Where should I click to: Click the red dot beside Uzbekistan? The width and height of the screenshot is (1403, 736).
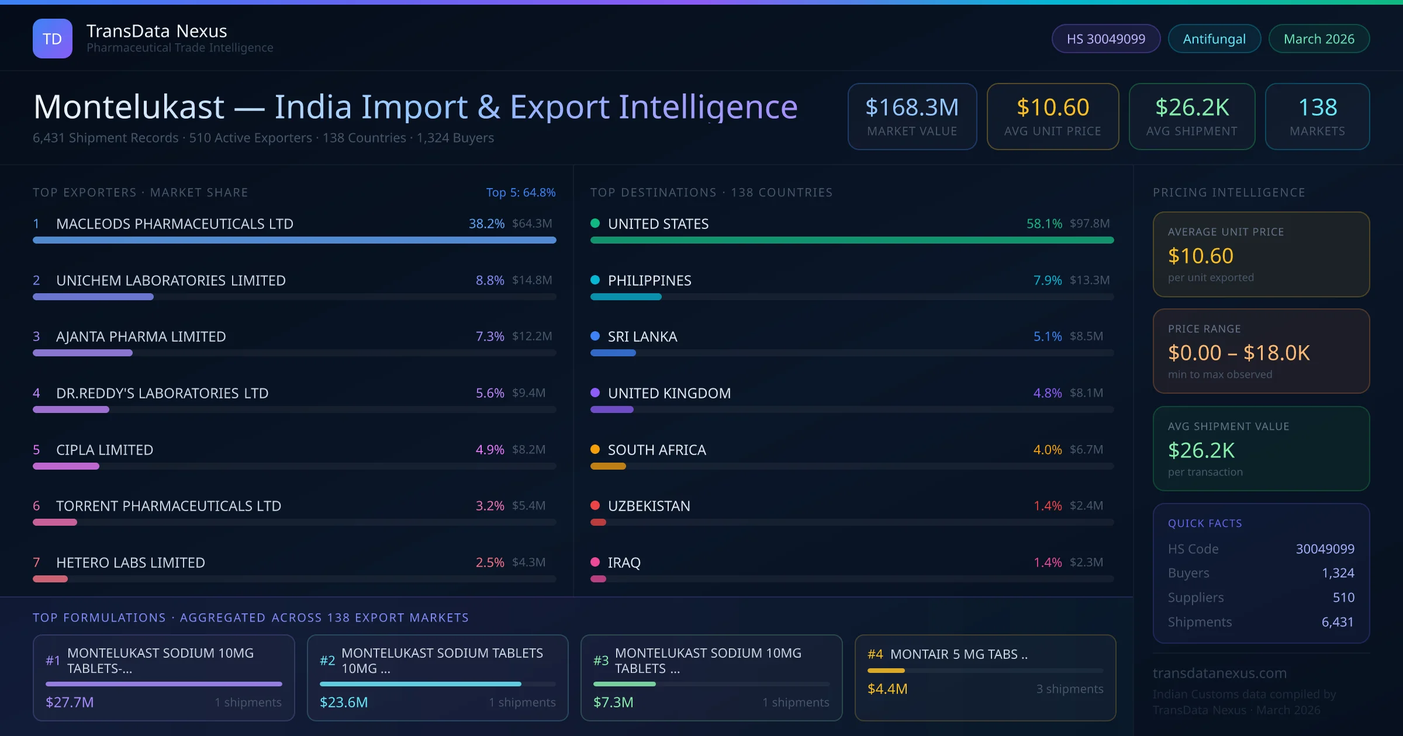[x=595, y=505]
